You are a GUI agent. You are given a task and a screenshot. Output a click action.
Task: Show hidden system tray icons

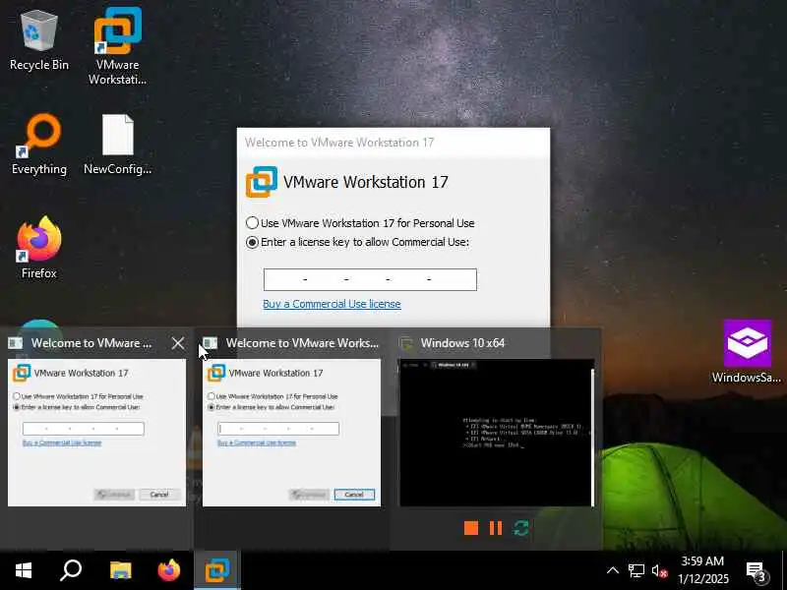(x=612, y=570)
